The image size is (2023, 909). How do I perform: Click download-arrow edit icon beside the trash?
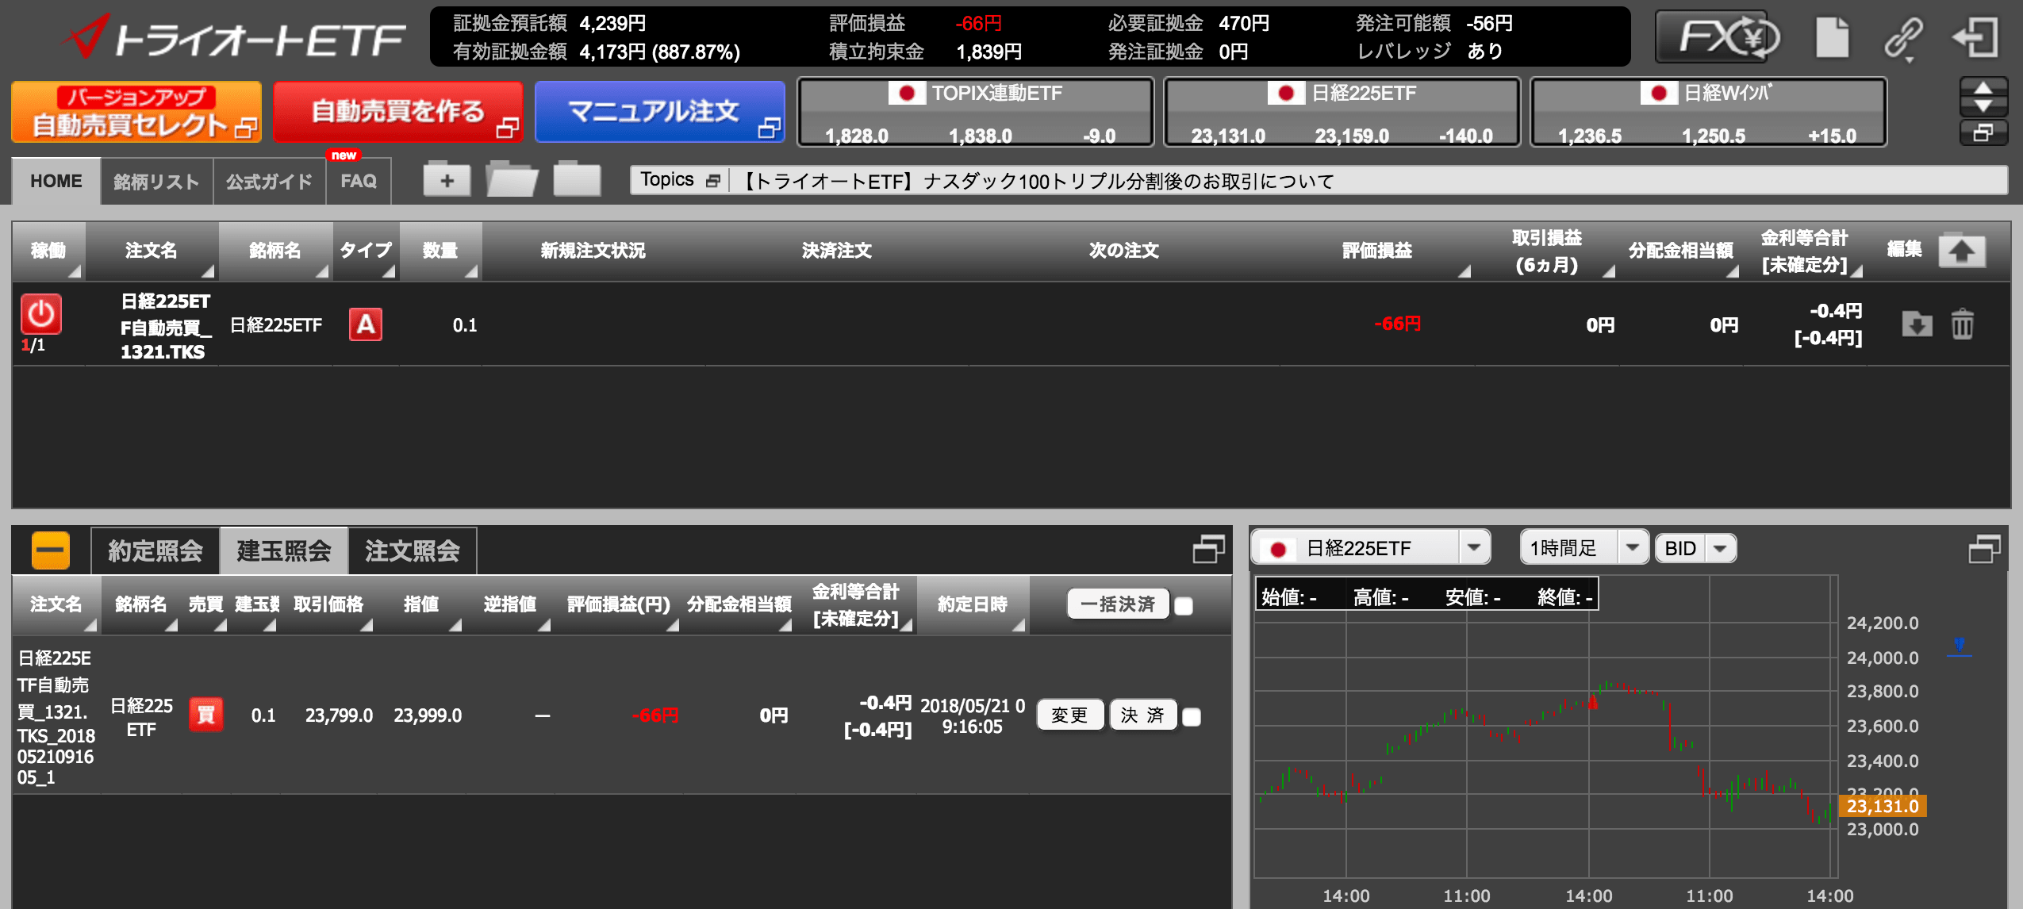click(1917, 324)
